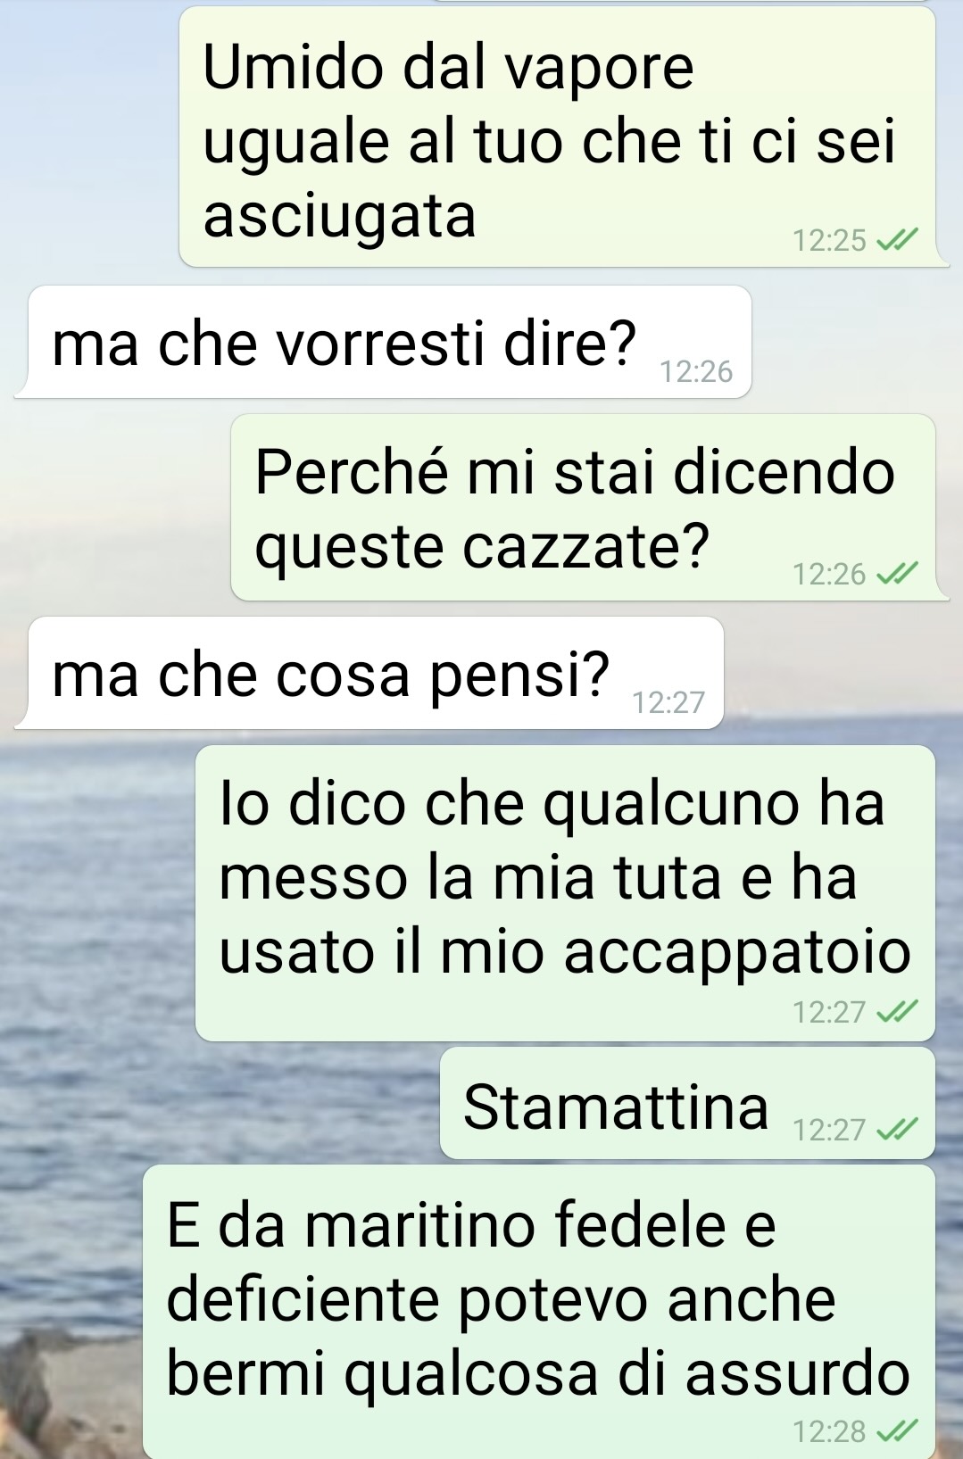The image size is (963, 1459).
Task: Select the 'E da maritino fedele' message bubble
Action: [539, 1312]
